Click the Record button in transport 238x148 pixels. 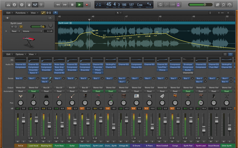click(x=86, y=5)
